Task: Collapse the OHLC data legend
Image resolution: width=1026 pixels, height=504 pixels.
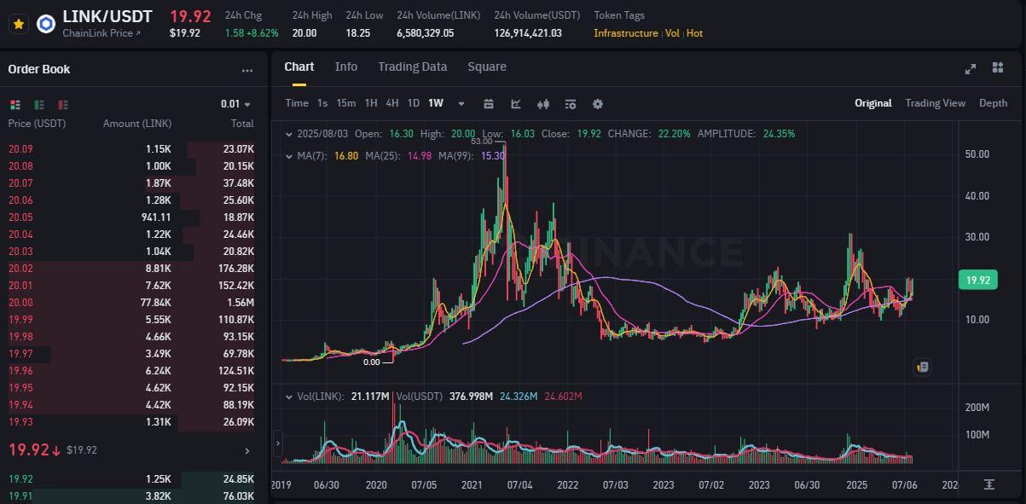Action: pyautogui.click(x=289, y=134)
